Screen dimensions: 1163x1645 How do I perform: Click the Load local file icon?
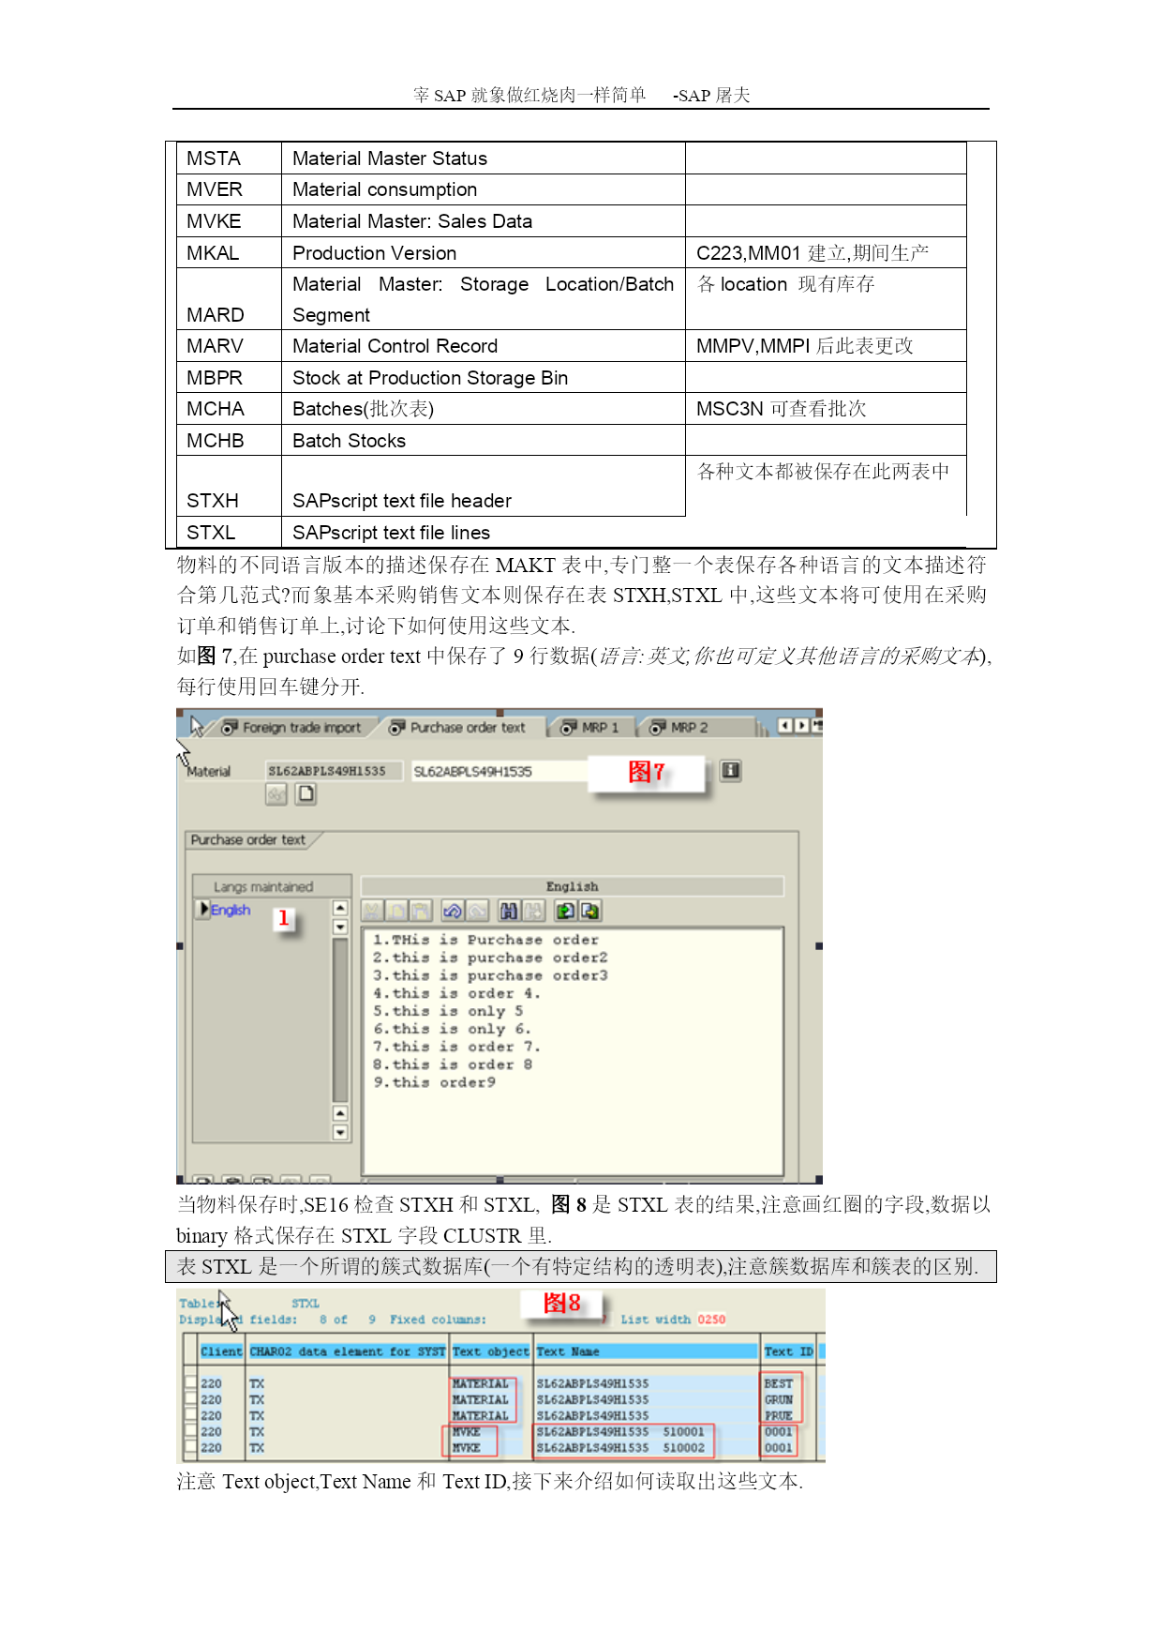(566, 911)
